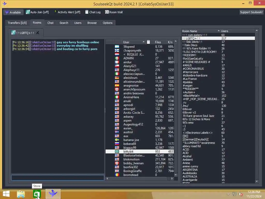This screenshot has height=199, width=265.
Task: Sort user list by Files column
Action: click(x=158, y=42)
